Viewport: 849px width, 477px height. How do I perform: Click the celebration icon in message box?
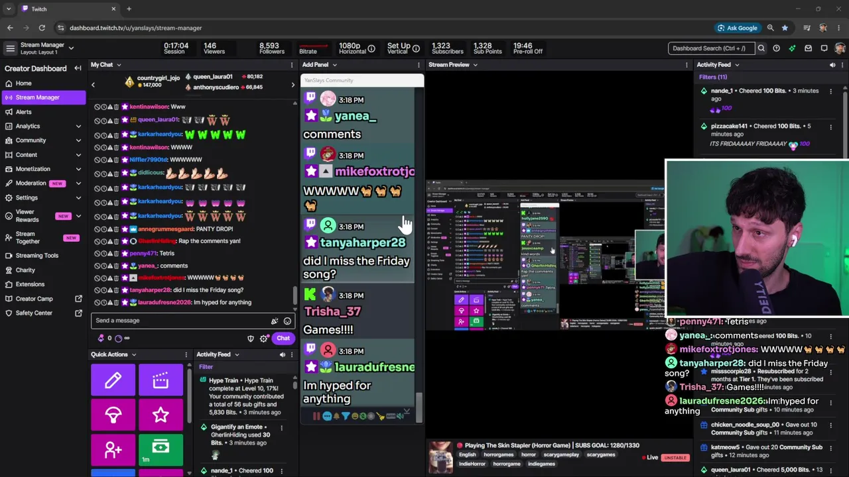coord(275,321)
